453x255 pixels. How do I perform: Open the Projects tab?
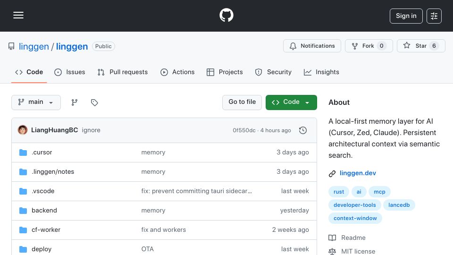click(225, 72)
